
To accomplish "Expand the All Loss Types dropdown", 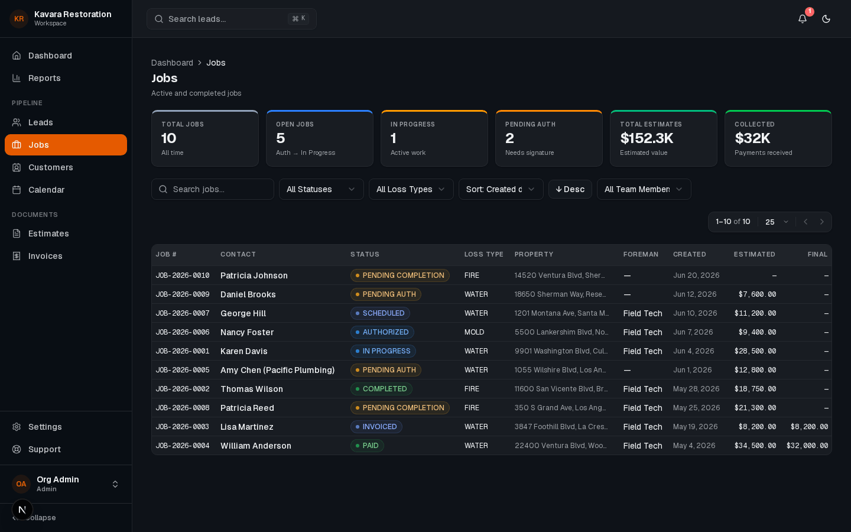I will (x=411, y=189).
